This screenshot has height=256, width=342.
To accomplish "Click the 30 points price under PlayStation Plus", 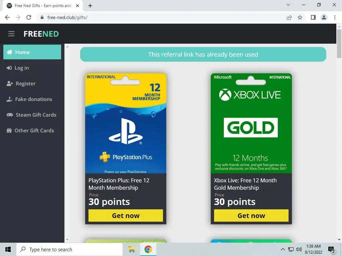I will tap(109, 202).
